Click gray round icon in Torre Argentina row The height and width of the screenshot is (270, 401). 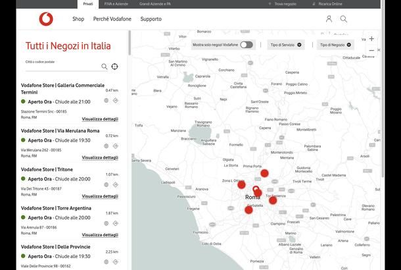106,223
